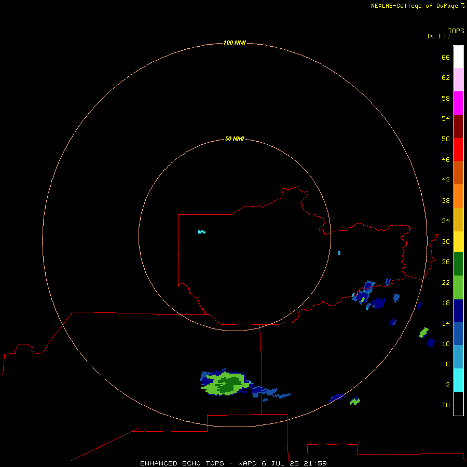Viewport: 467px width, 467px height.
Task: Click the tiny blue echo just outside 50 NMI ring
Action: click(x=339, y=253)
